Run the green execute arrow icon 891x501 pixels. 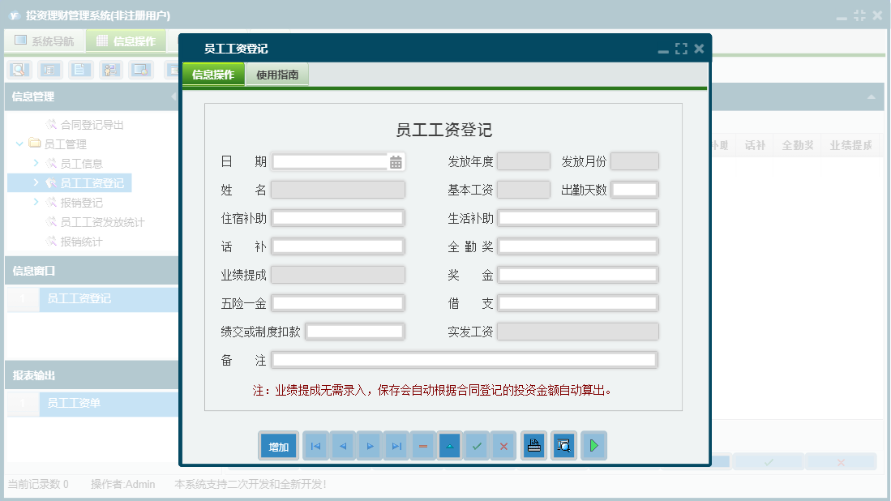pos(593,445)
